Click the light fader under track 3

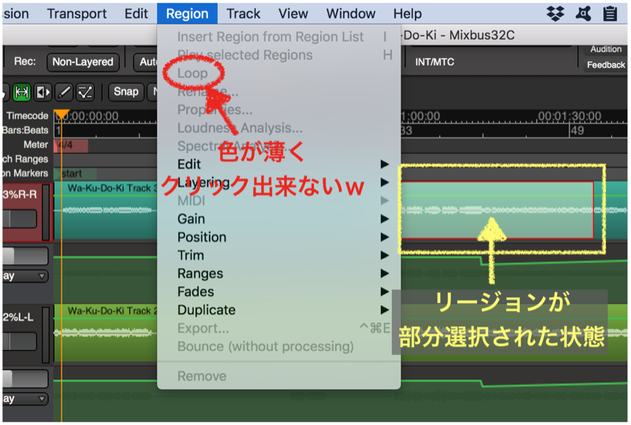pos(25,256)
